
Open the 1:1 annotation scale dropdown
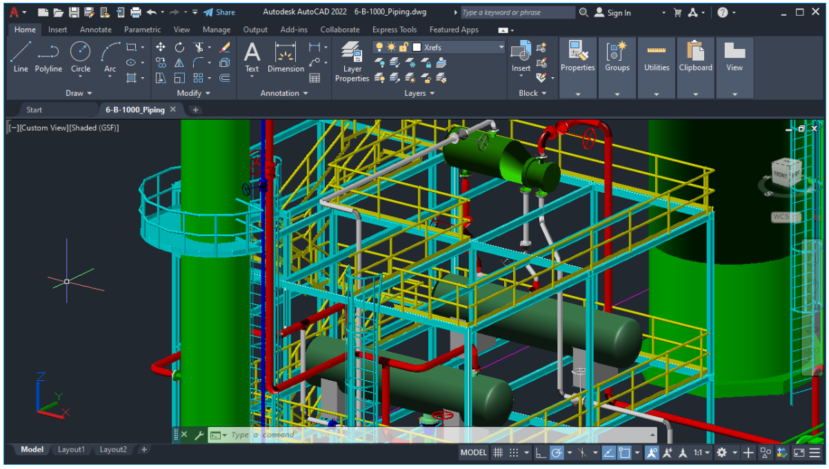702,452
